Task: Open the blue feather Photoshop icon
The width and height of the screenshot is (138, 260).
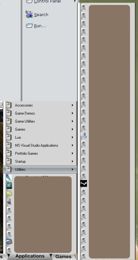Action: [9, 178]
